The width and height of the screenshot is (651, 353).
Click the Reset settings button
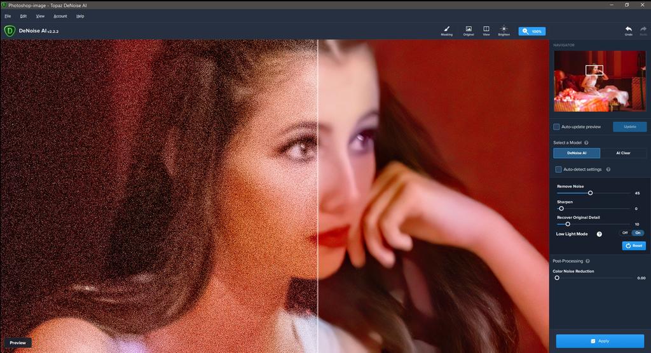tap(634, 246)
